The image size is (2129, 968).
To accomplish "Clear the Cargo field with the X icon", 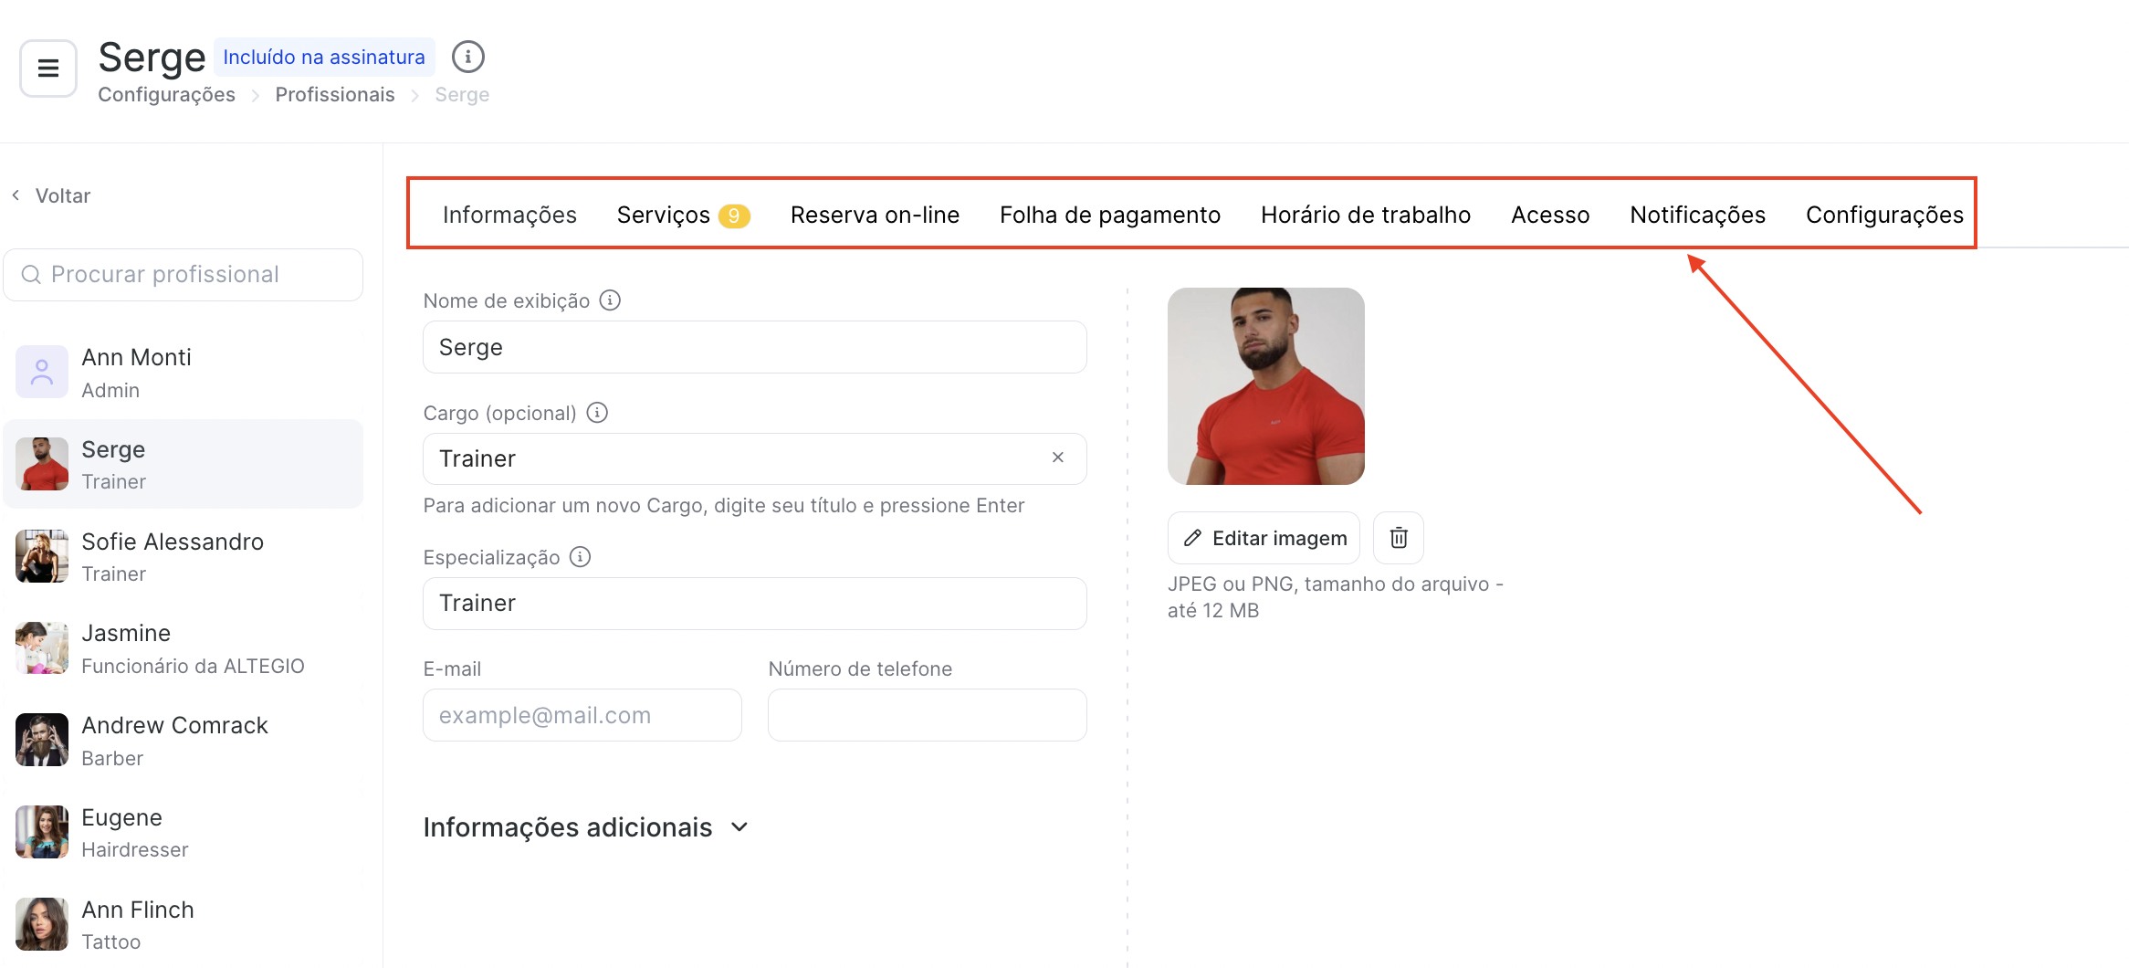I will [1058, 458].
